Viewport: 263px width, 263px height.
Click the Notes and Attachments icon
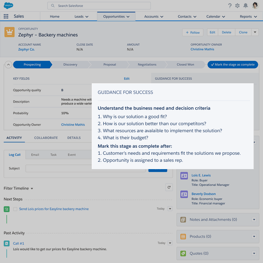click(183, 219)
